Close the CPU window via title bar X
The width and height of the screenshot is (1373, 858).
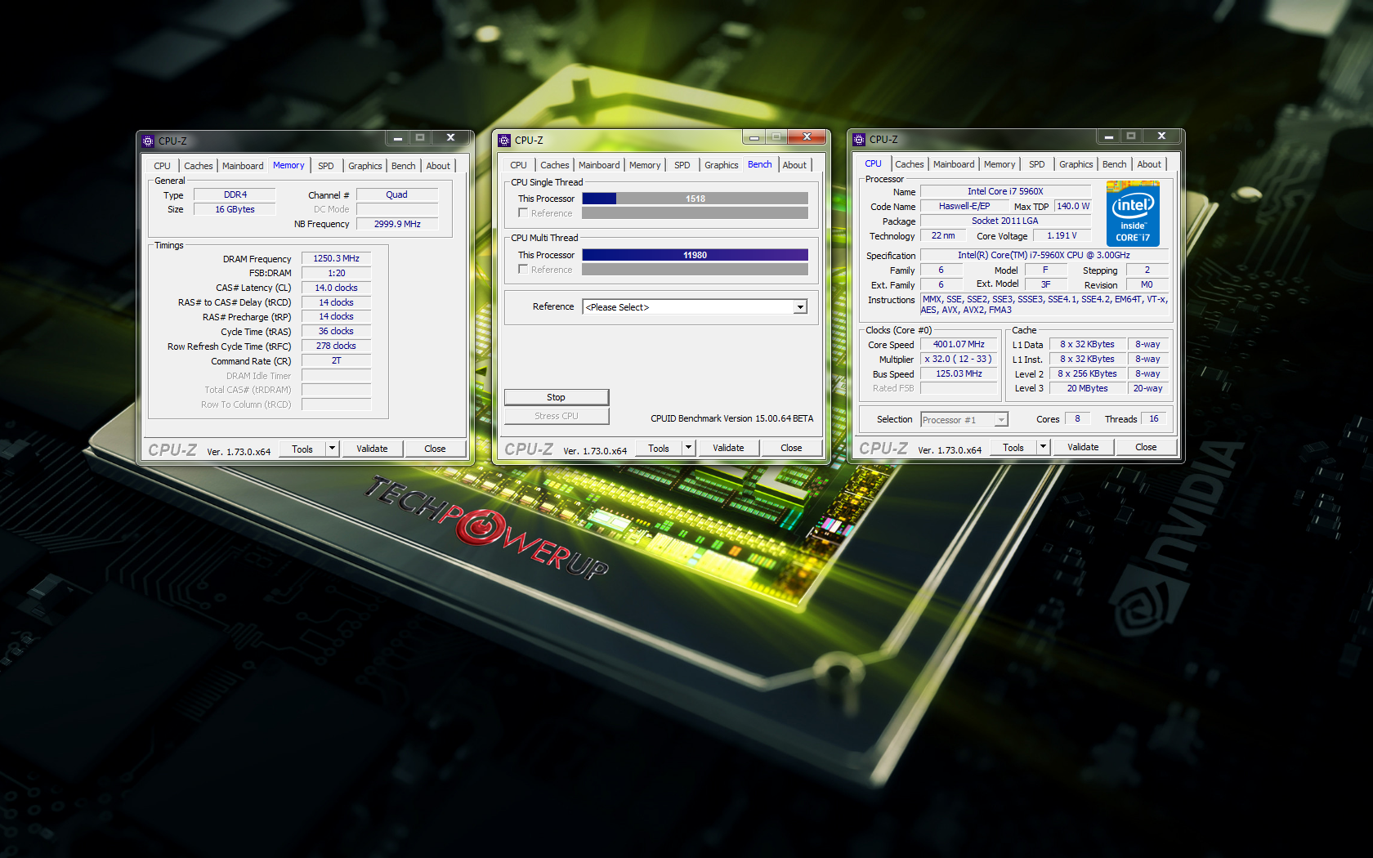click(1161, 136)
